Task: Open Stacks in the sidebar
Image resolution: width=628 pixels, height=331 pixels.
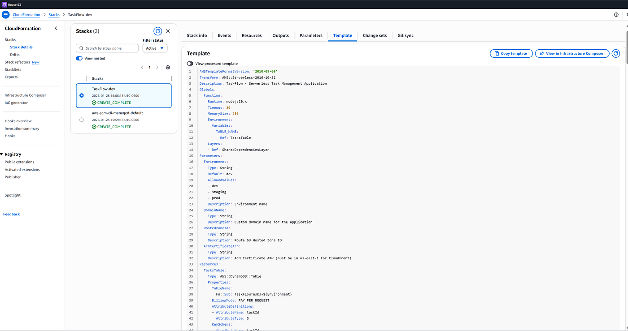Action: tap(10, 40)
